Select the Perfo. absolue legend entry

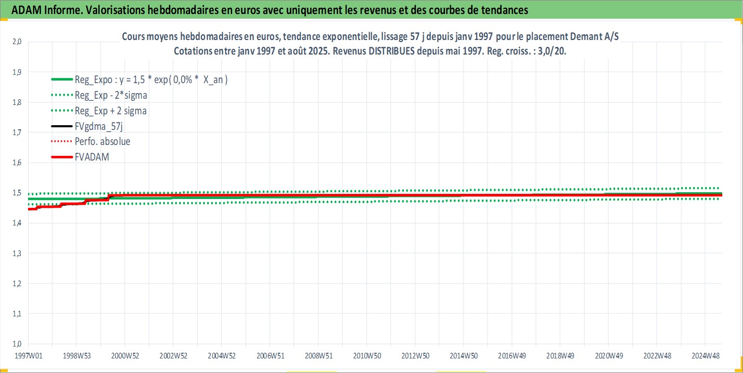(x=90, y=141)
